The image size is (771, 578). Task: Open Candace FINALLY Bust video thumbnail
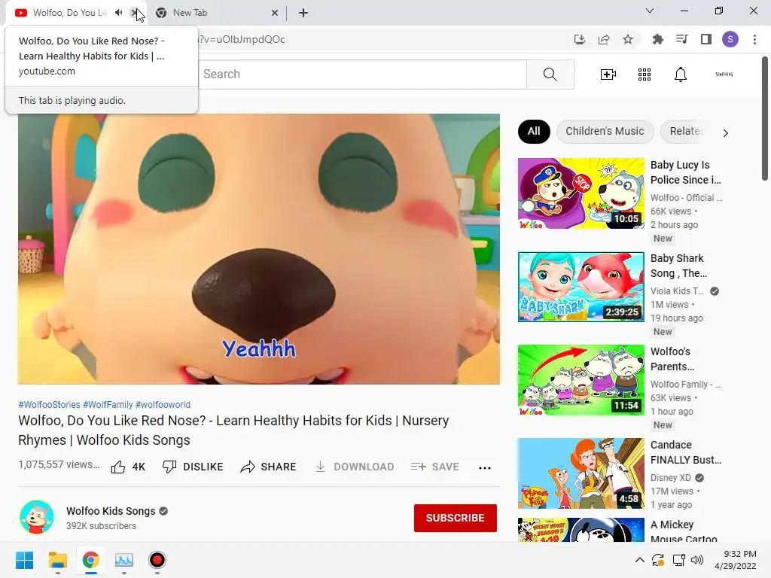click(581, 473)
